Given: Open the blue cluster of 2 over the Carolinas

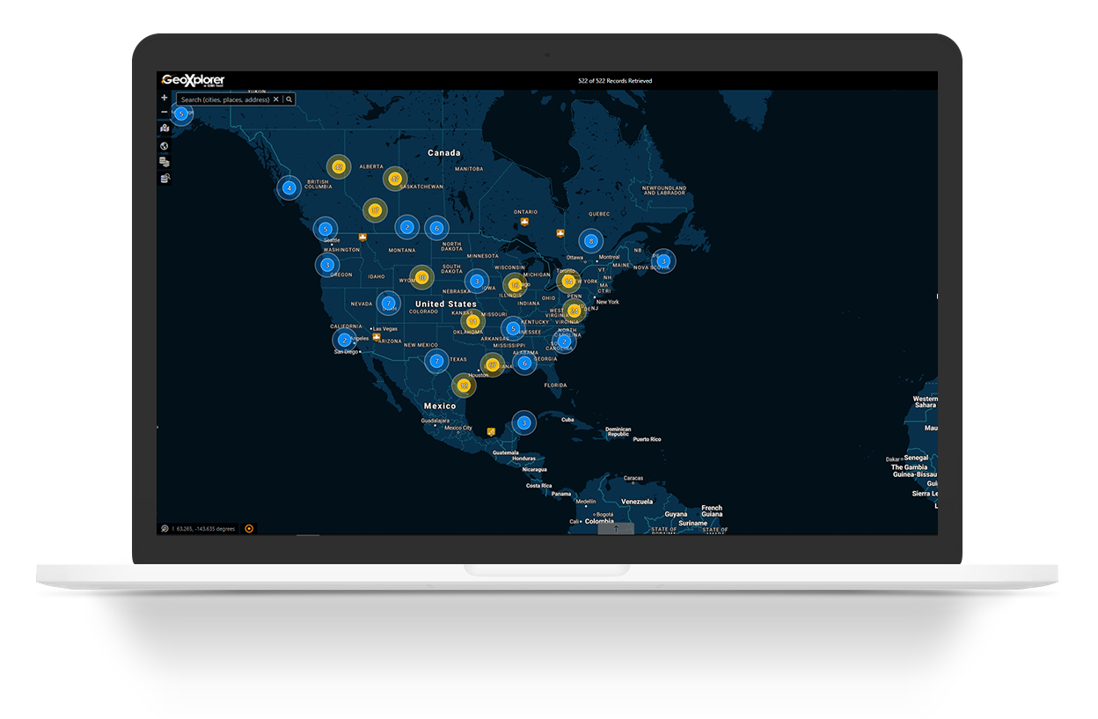Looking at the screenshot, I should 564,341.
